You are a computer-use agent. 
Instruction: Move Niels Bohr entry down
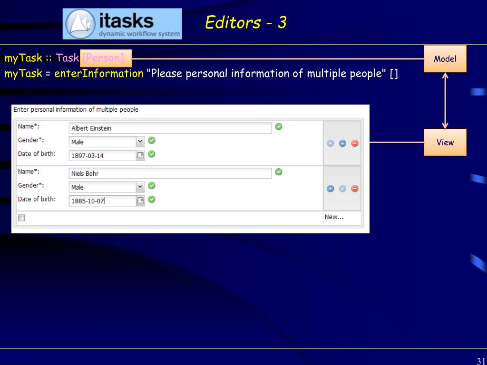[342, 189]
